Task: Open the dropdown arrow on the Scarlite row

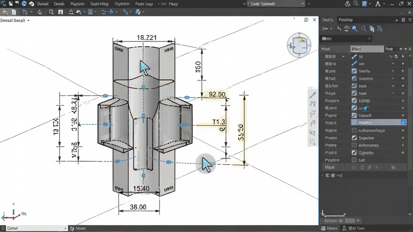Action: (393, 79)
